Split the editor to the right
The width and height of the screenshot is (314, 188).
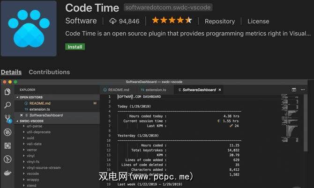tap(294, 90)
